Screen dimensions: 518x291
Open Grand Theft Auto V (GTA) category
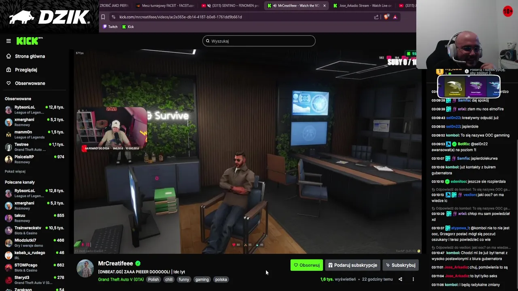point(121,279)
